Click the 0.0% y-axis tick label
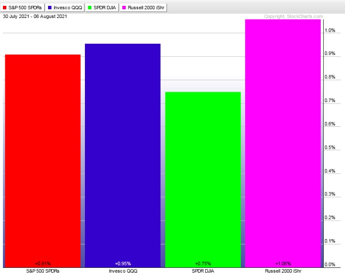 (330, 264)
